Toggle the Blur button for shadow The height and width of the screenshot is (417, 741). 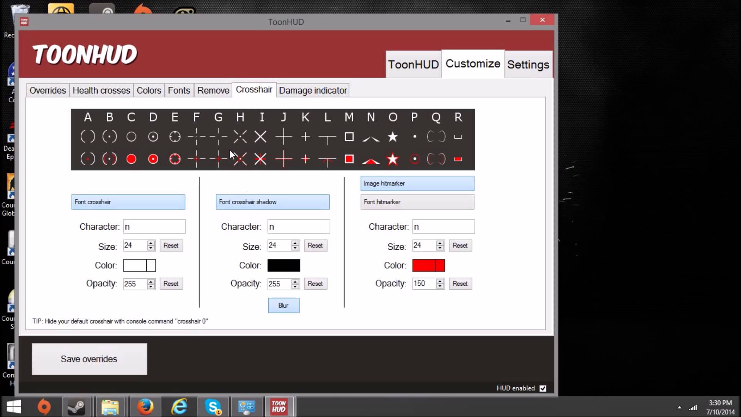click(283, 305)
